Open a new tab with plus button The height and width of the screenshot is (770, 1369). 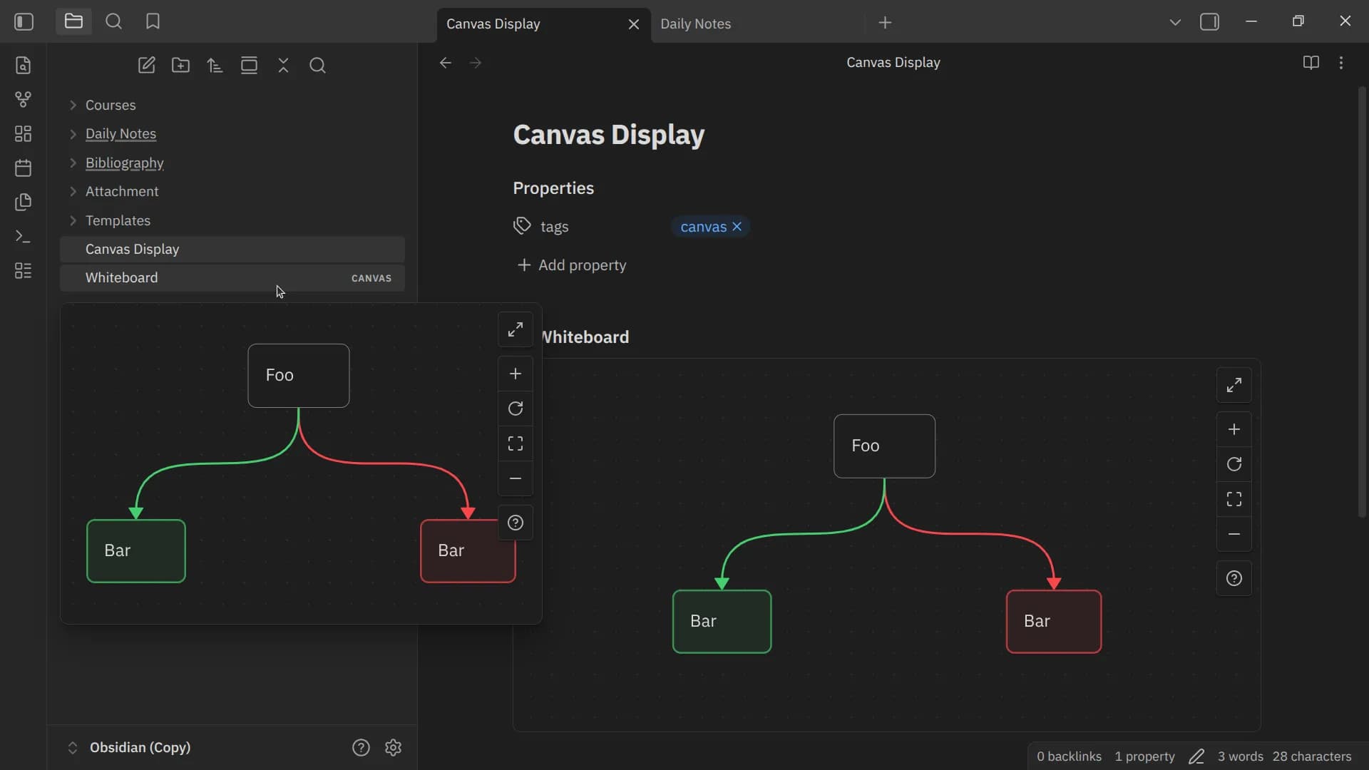(885, 23)
